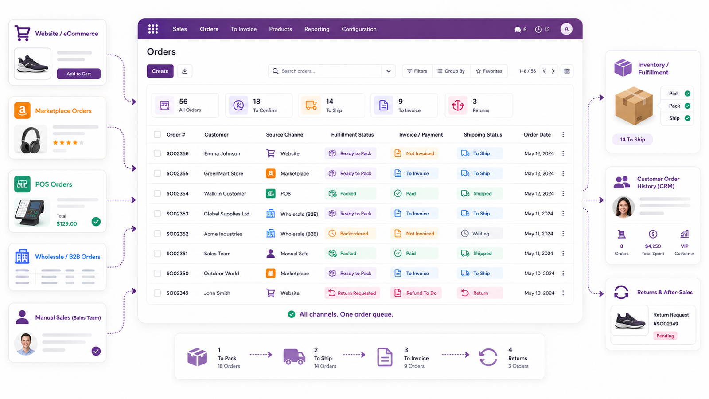Click the user avatar labeled A

[566, 29]
